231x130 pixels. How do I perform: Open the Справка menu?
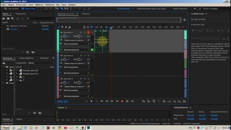click(72, 5)
